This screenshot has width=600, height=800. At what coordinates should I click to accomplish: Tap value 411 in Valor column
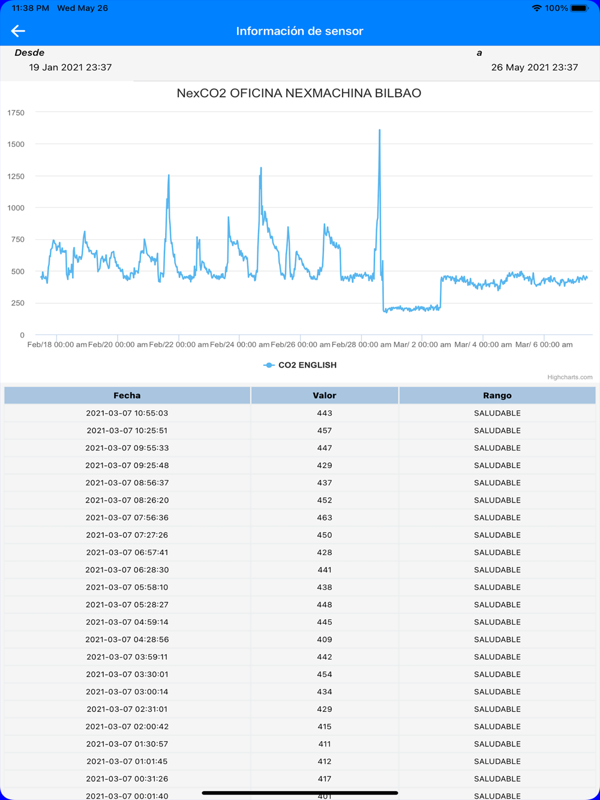(325, 744)
